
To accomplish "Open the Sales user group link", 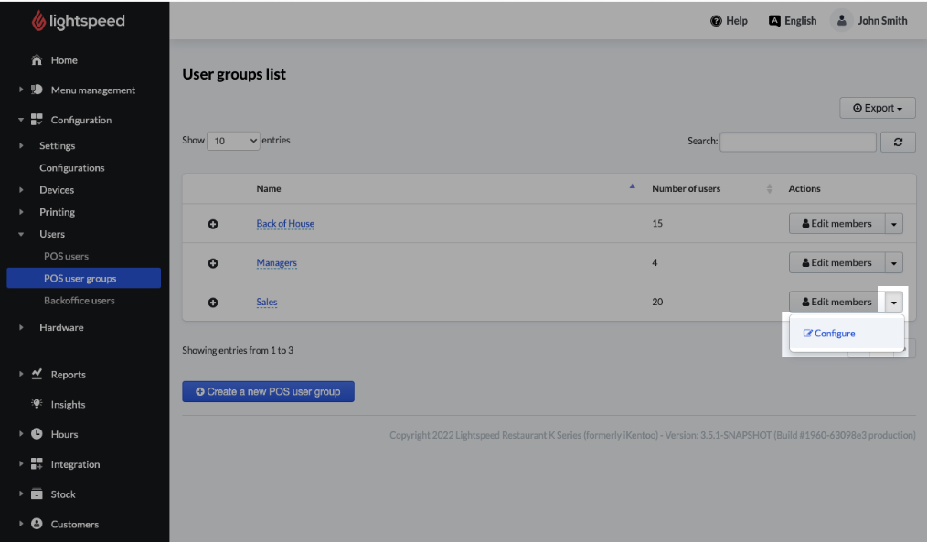I will coord(267,303).
